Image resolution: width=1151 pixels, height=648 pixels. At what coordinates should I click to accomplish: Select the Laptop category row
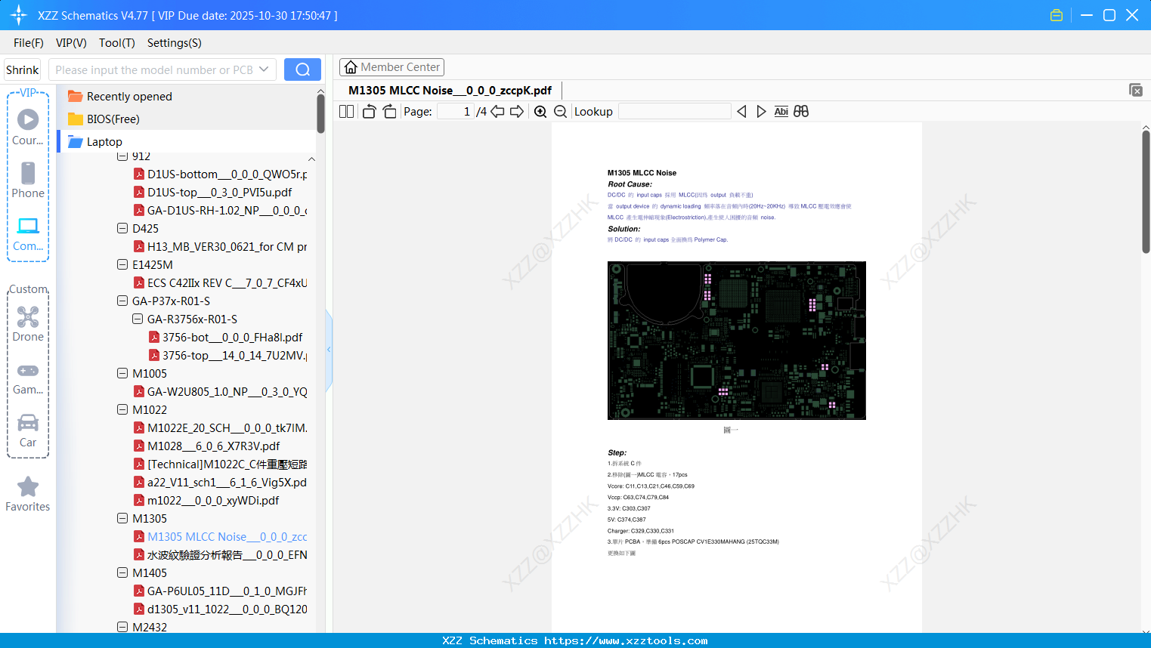coord(186,141)
